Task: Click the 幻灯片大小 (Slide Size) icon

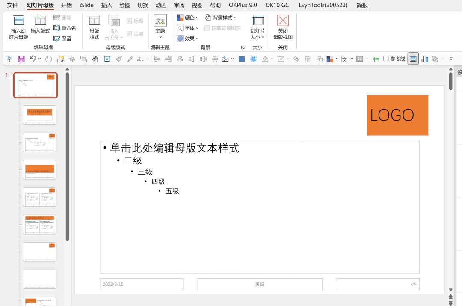Action: [x=257, y=27]
